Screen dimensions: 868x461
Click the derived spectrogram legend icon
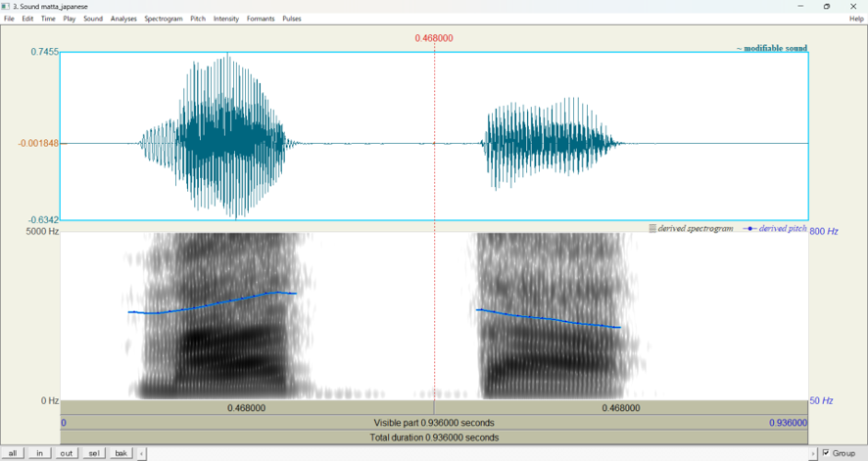click(652, 228)
